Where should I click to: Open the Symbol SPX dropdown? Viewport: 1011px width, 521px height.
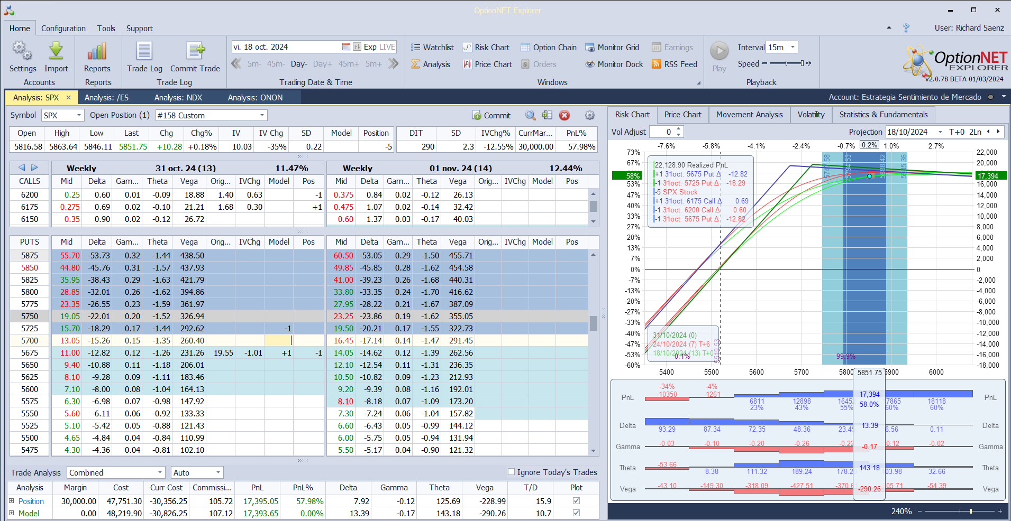coord(79,115)
